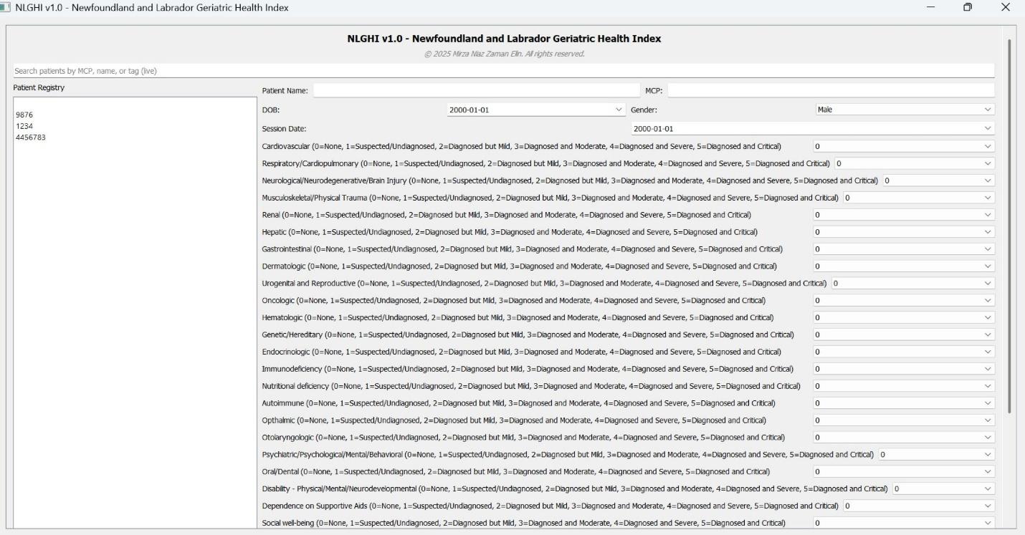Viewport: 1025px width, 535px height.
Task: Open the Renal score dropdown
Action: coord(904,215)
